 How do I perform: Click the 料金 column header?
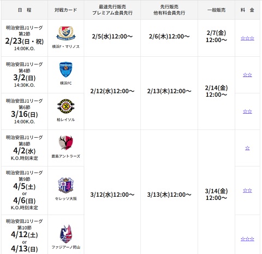click(247, 10)
